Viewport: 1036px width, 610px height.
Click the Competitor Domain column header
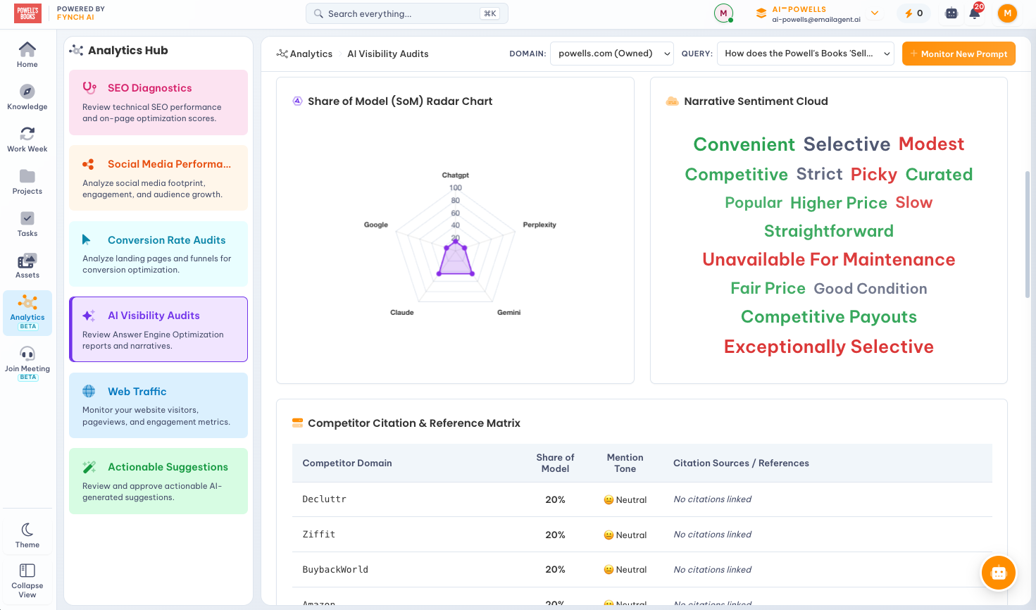coord(347,463)
